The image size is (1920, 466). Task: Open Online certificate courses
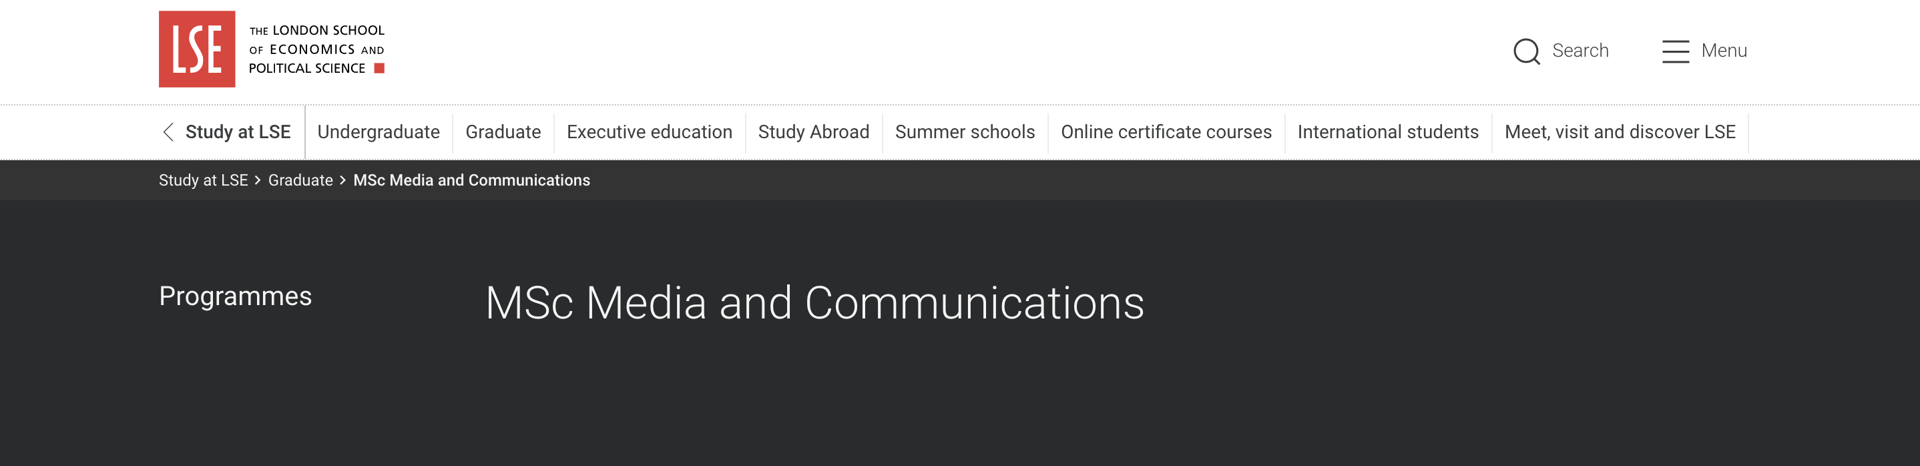[1166, 132]
